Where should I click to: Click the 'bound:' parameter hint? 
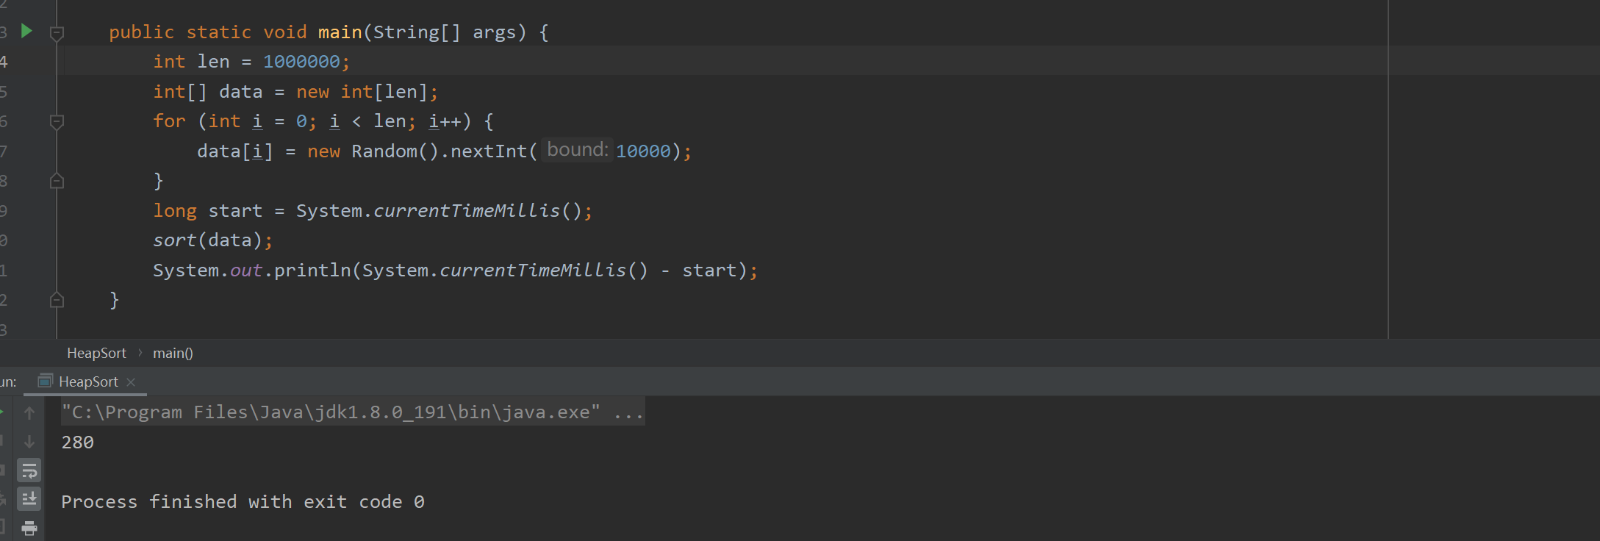pos(578,150)
